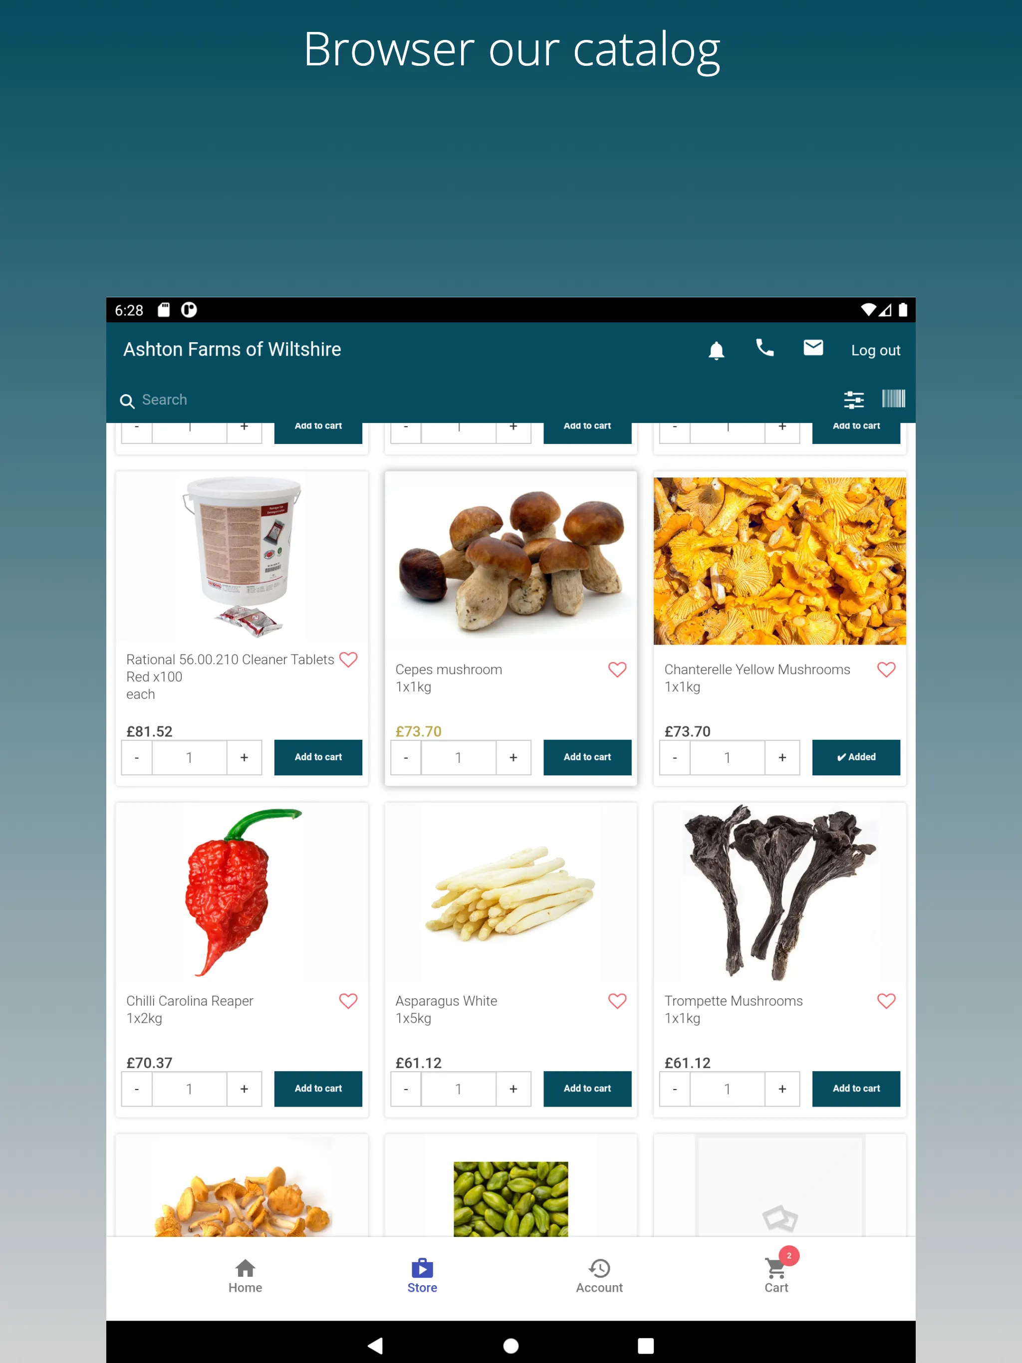Toggle favorite on Cepes mushroom
This screenshot has height=1363, width=1022.
(617, 670)
